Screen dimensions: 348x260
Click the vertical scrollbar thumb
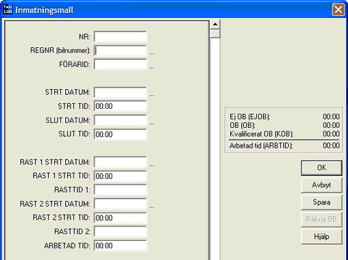215,34
